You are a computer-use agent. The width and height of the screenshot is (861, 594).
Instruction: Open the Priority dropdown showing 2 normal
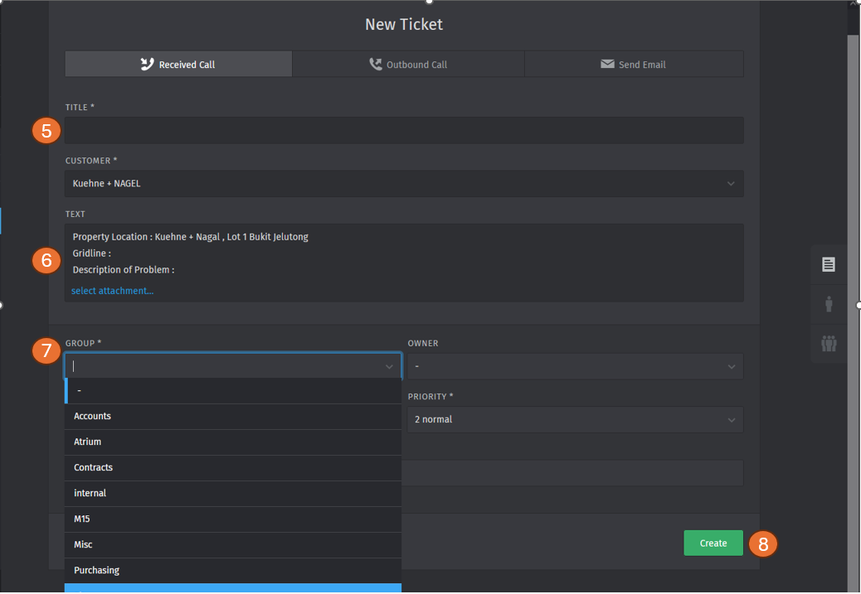tap(575, 420)
